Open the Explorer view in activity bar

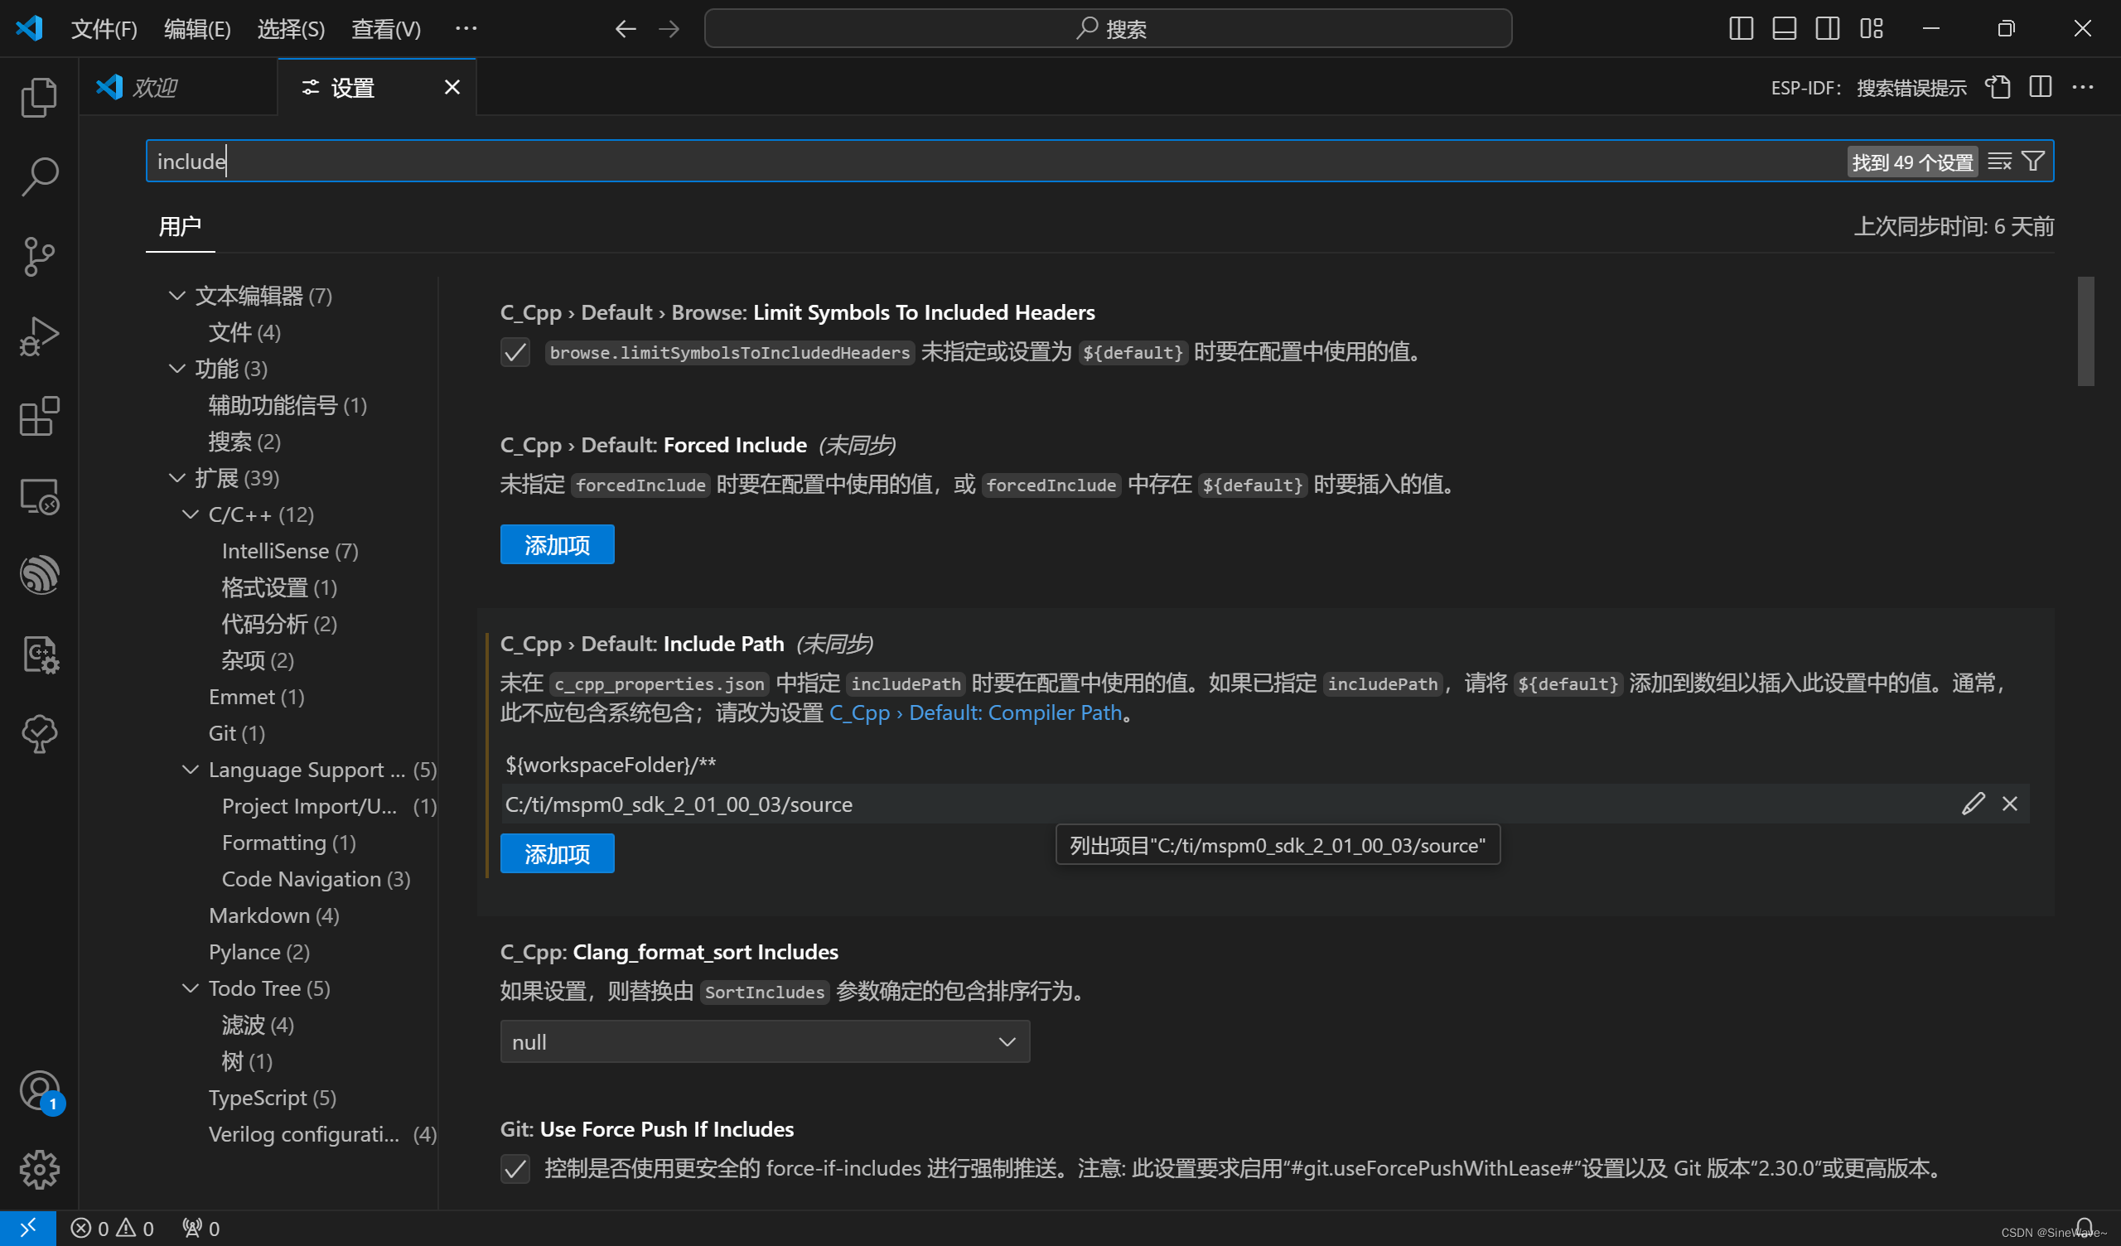point(39,97)
